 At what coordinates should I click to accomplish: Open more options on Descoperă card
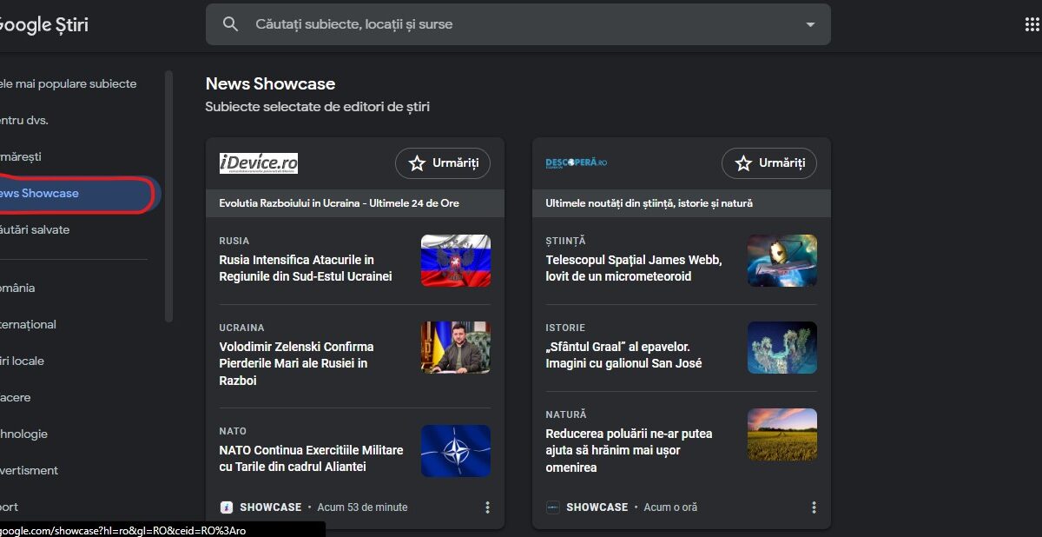pyautogui.click(x=814, y=507)
